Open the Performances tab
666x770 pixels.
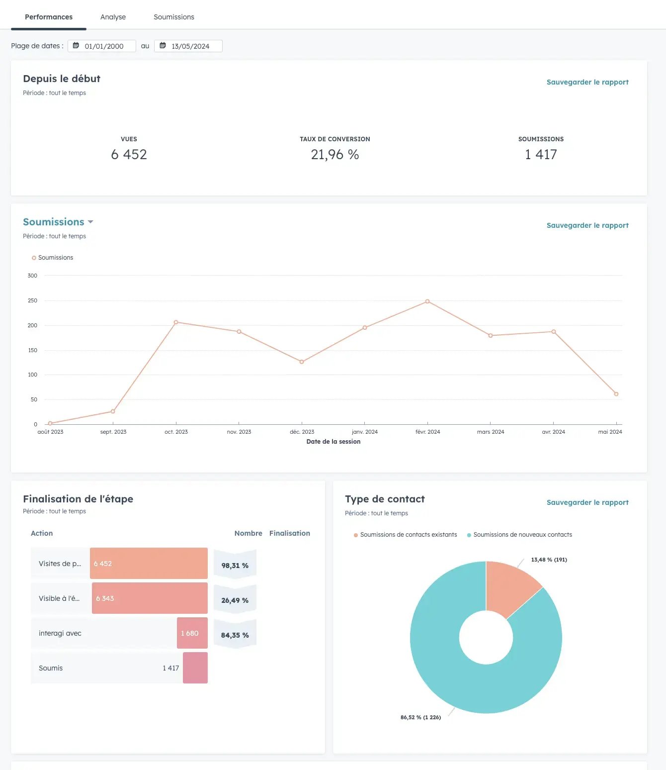point(49,17)
